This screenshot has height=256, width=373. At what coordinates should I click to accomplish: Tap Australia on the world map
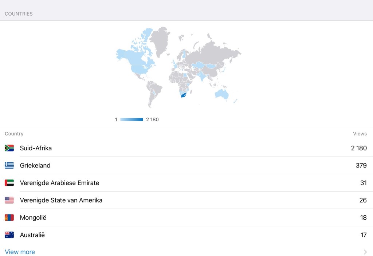pyautogui.click(x=221, y=94)
